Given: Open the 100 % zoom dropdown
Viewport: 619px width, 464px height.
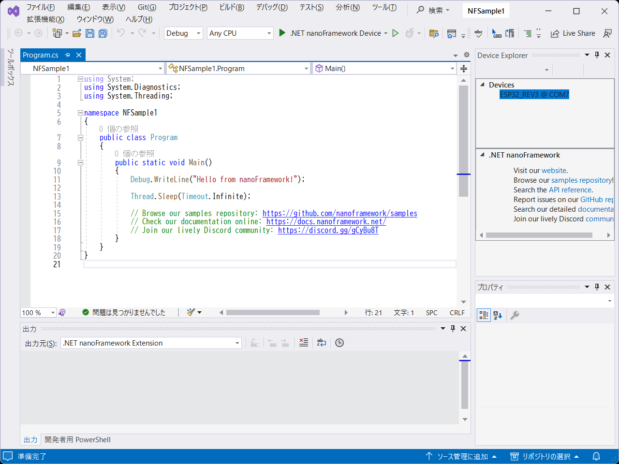Looking at the screenshot, I should pos(38,313).
